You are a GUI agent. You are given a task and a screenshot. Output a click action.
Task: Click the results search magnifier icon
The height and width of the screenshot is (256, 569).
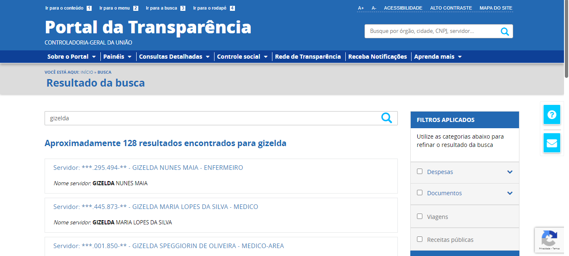click(x=387, y=118)
